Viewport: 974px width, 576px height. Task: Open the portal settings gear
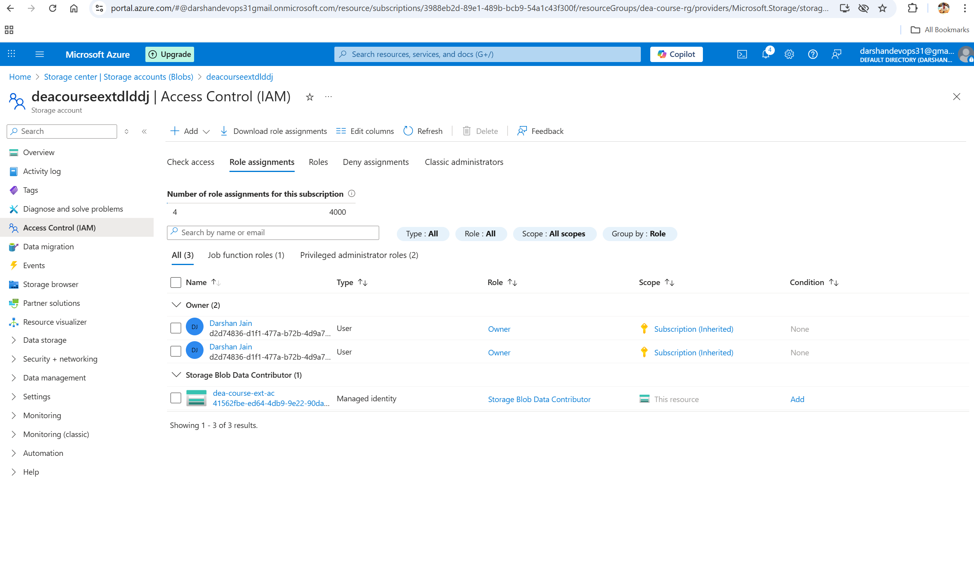[x=789, y=54]
